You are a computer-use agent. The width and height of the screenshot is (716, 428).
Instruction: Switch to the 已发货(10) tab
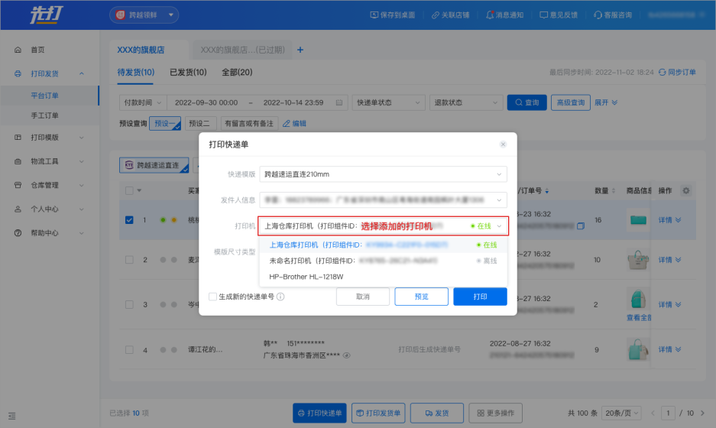pyautogui.click(x=188, y=72)
